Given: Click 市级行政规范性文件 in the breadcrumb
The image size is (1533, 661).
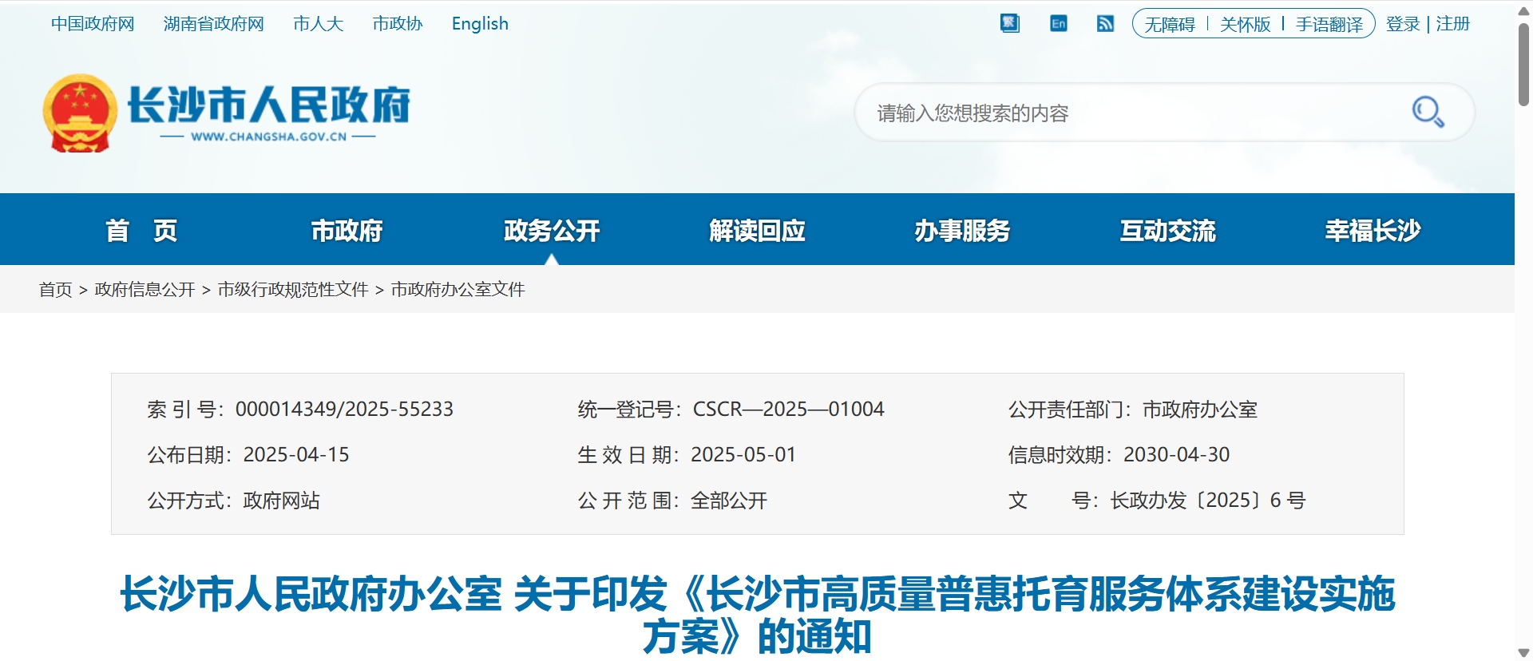Looking at the screenshot, I should pos(293,289).
